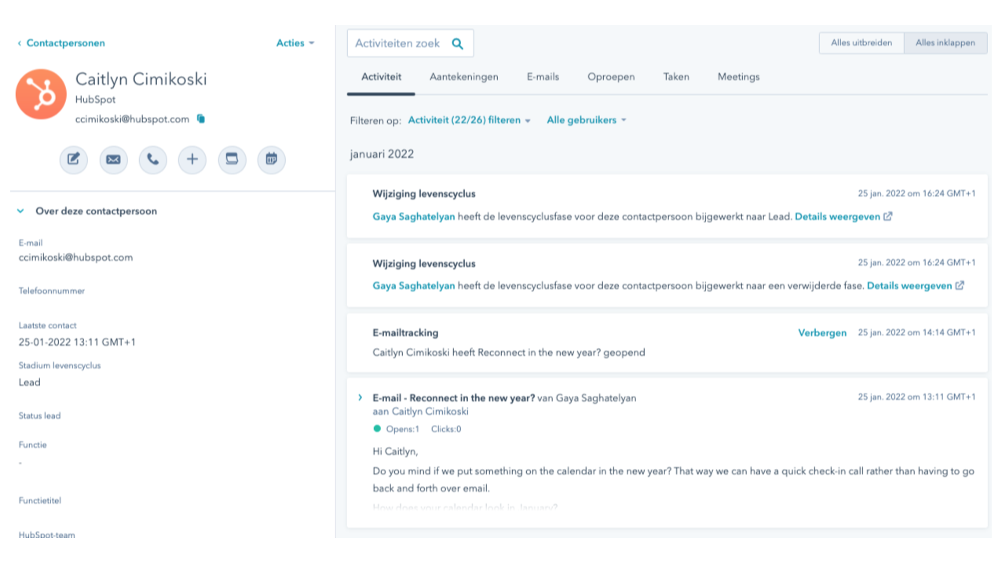The height and width of the screenshot is (564, 1002).
Task: Expand the Reconnect in the new year email
Action: click(x=360, y=397)
